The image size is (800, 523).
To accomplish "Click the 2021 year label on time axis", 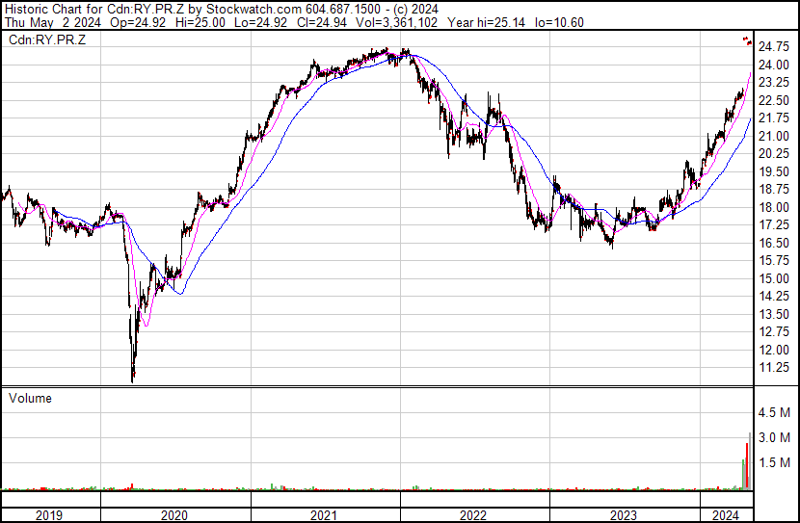I will tap(324, 515).
